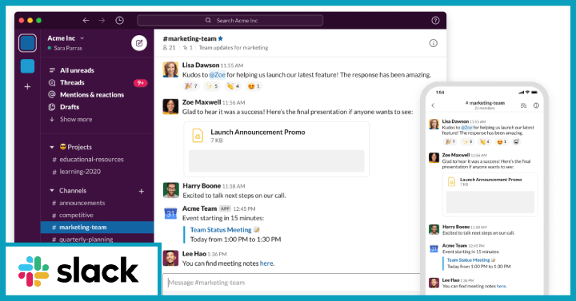The width and height of the screenshot is (576, 301).
Task: Tap the back chevron on the phone
Action: click(433, 105)
